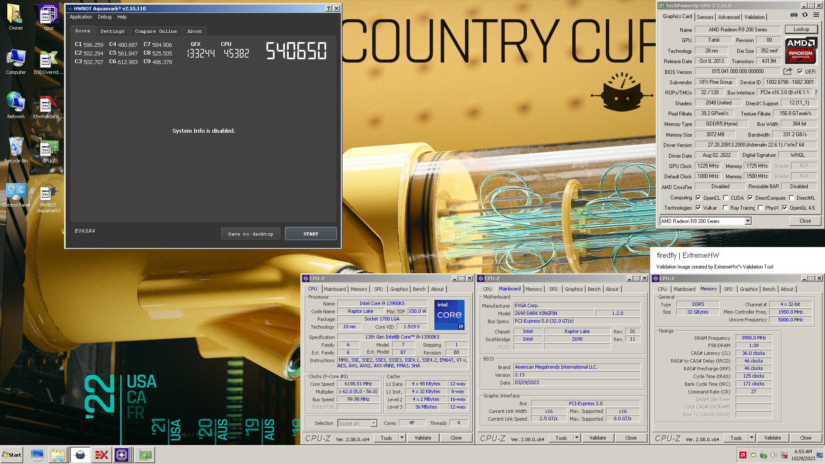Screen dimensions: 825x464
Task: Toggle the DirectML checkbox
Action: pyautogui.click(x=791, y=198)
